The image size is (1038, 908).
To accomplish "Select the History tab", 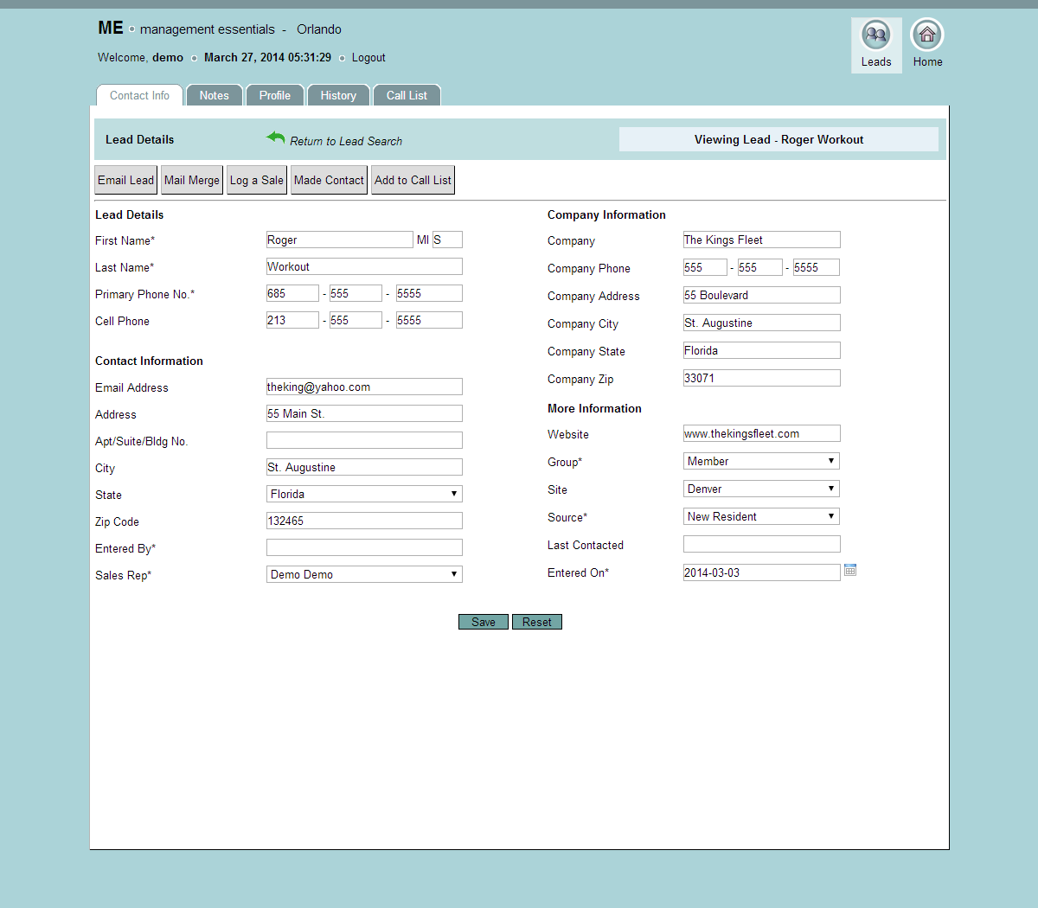I will click(x=338, y=95).
